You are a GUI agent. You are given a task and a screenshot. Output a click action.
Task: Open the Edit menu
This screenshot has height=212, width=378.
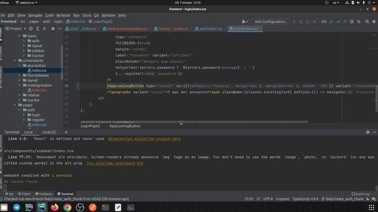pos(11,15)
